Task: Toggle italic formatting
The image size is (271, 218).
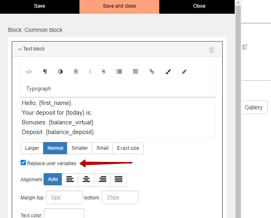Action: [90, 71]
